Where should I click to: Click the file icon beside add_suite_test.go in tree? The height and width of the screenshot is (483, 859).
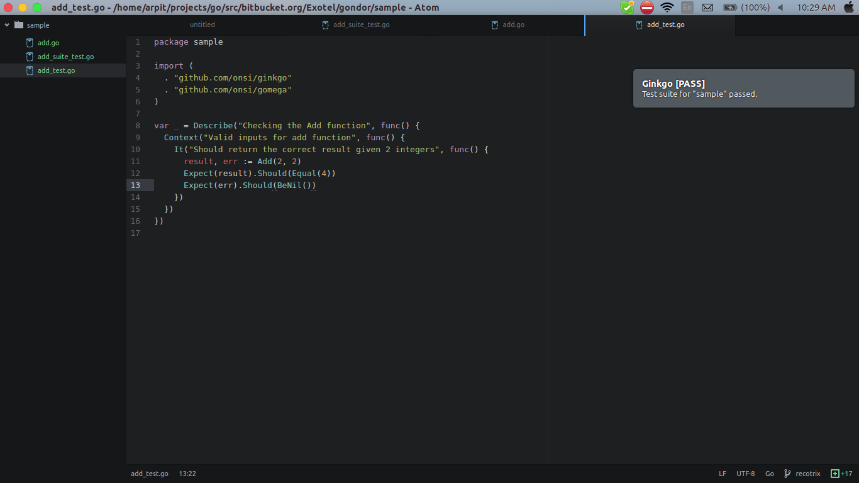pyautogui.click(x=30, y=57)
